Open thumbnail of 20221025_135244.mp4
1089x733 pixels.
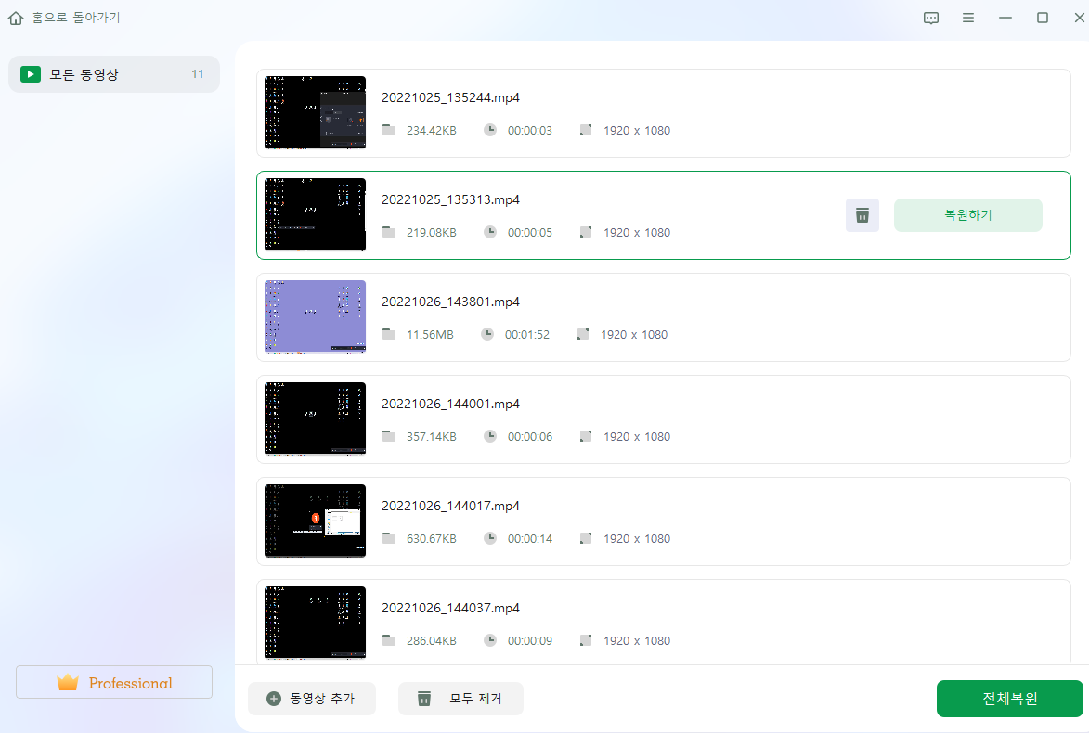coord(316,112)
